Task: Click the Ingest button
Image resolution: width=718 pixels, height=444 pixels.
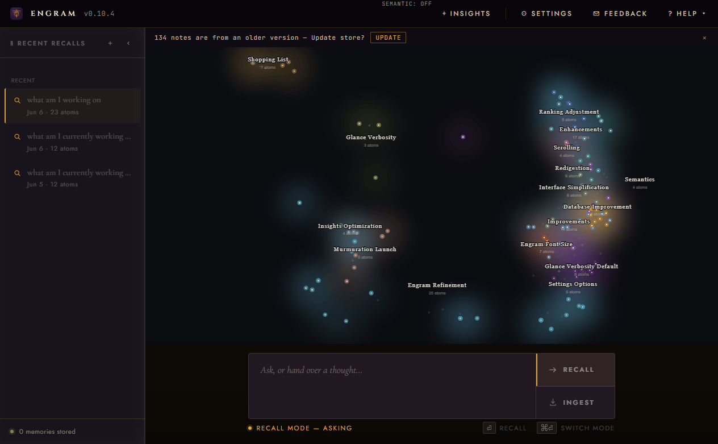Action: [575, 402]
